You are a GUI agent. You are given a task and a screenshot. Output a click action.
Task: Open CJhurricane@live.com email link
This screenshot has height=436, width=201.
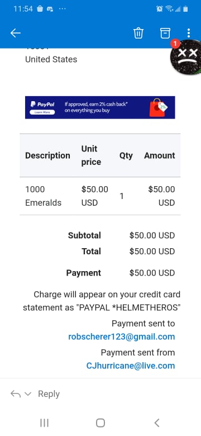coord(131,366)
